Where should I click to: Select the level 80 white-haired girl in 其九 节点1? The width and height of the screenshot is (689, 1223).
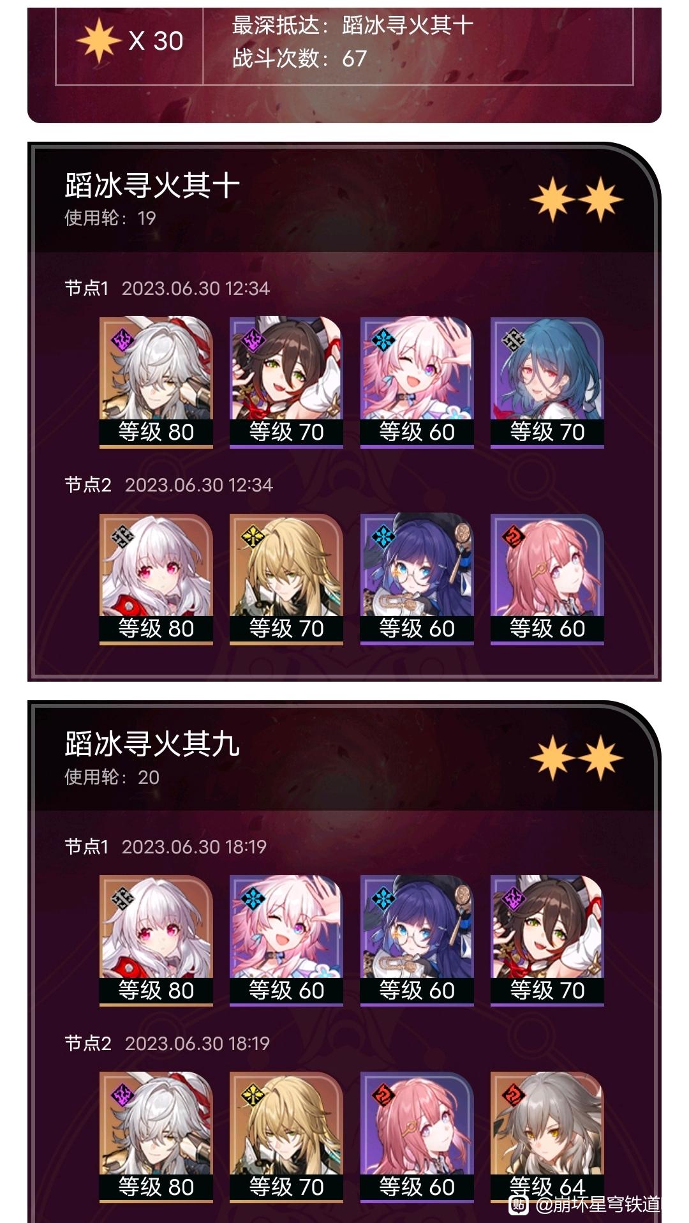[x=156, y=941]
